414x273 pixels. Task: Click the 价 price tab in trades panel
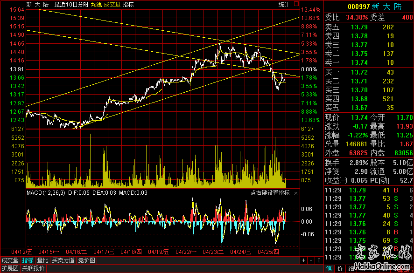pyautogui.click(x=339, y=268)
